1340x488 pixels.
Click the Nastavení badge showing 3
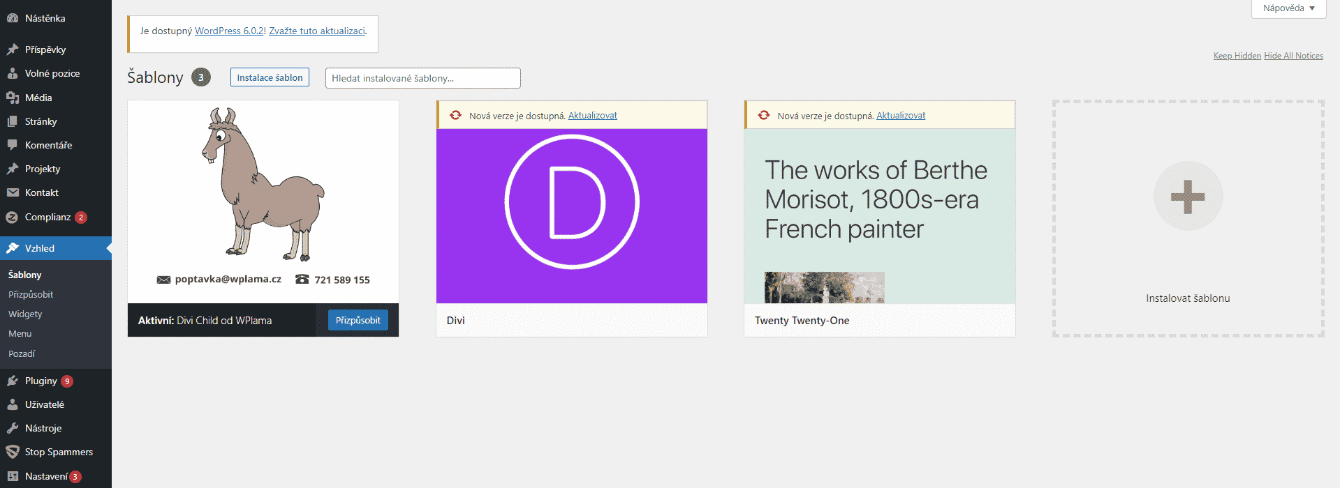tap(75, 477)
